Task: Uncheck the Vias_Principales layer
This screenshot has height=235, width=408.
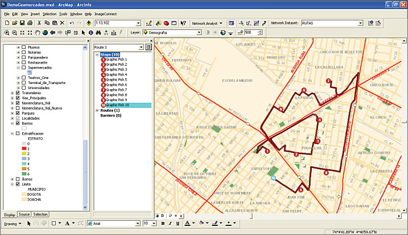Action: pos(18,98)
